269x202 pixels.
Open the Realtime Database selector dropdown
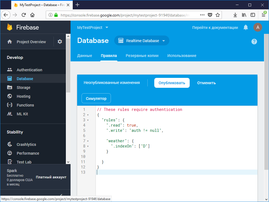tap(142, 41)
